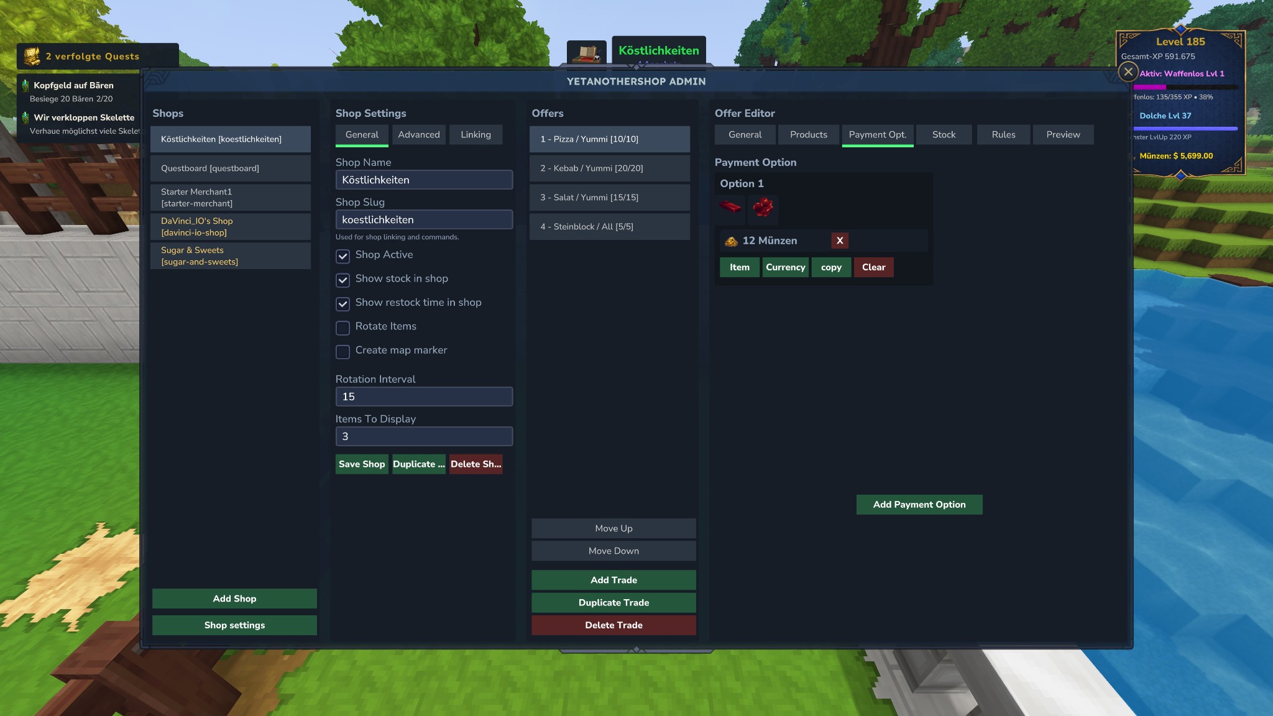Click the Currency button in Option 1

(x=786, y=267)
